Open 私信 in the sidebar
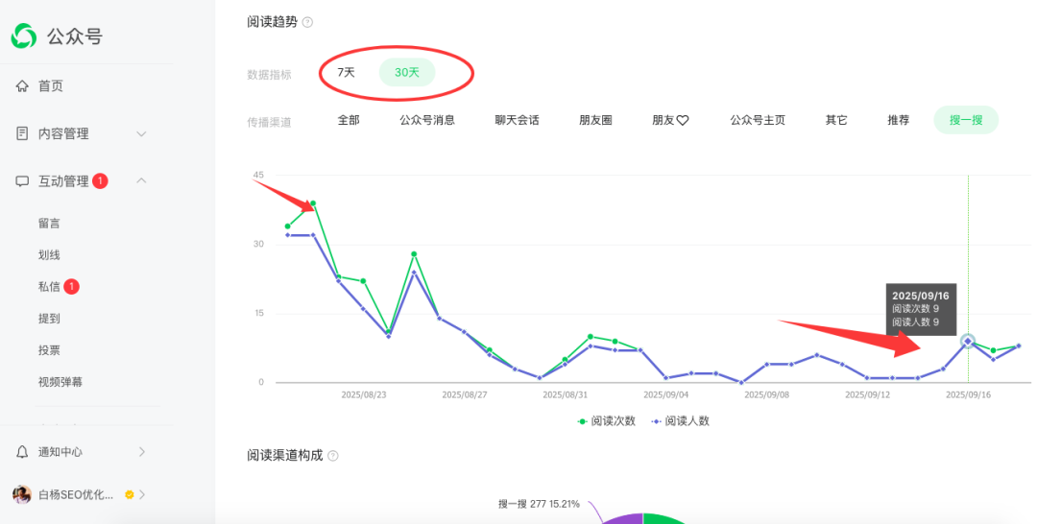The height and width of the screenshot is (524, 1037). (x=50, y=286)
